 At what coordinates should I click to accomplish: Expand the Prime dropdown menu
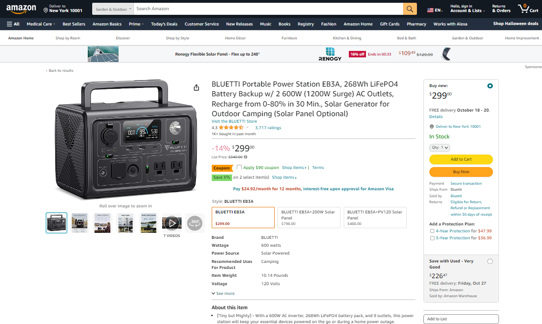click(136, 24)
